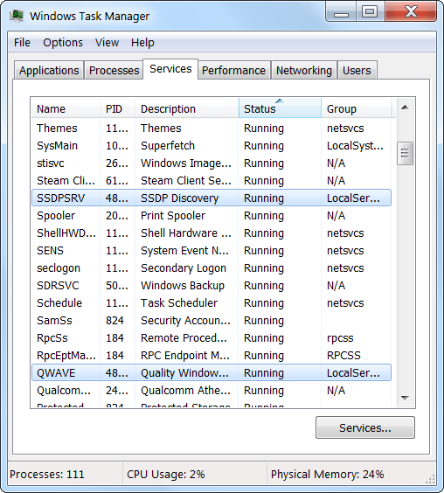Sort by the Description column header
Image resolution: width=444 pixels, height=493 pixels.
(x=187, y=108)
